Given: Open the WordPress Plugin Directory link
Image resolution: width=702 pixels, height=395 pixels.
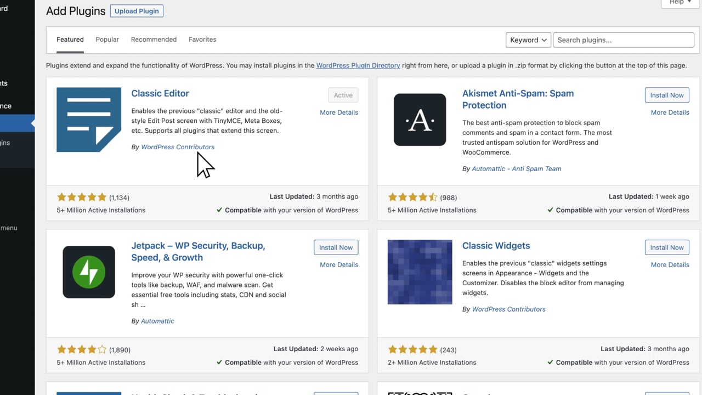Looking at the screenshot, I should 358,65.
